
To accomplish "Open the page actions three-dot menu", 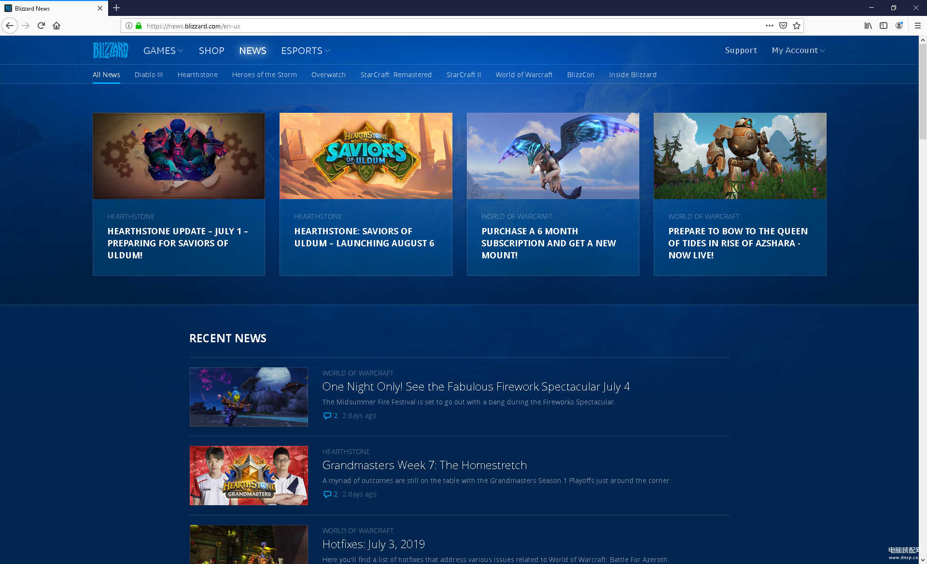I will (769, 26).
